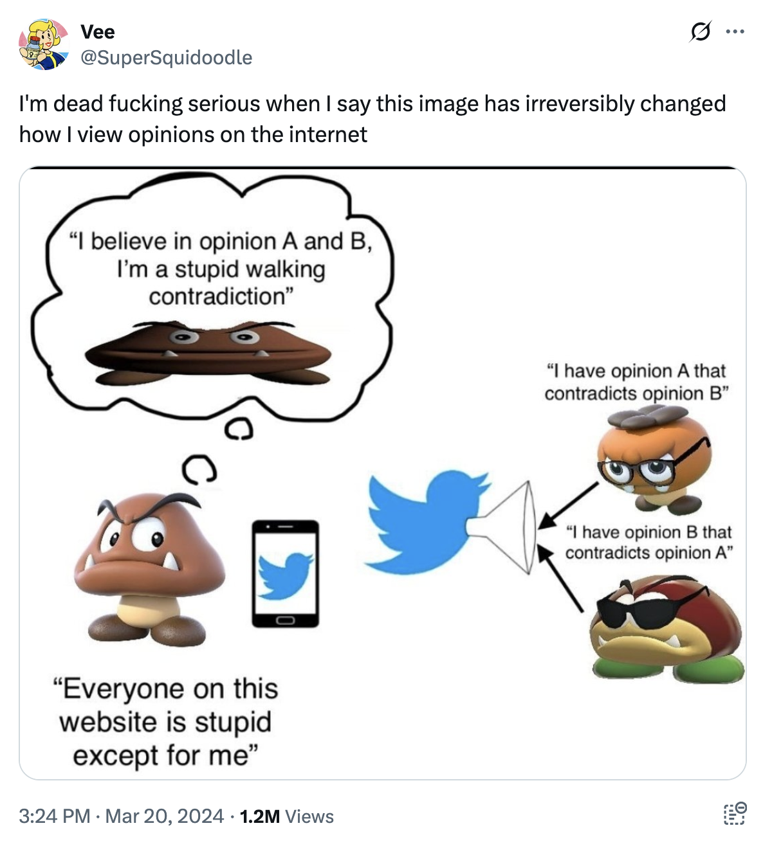Click the "I have opinion A that contradicts" caption
The image size is (763, 846).
coord(636,382)
